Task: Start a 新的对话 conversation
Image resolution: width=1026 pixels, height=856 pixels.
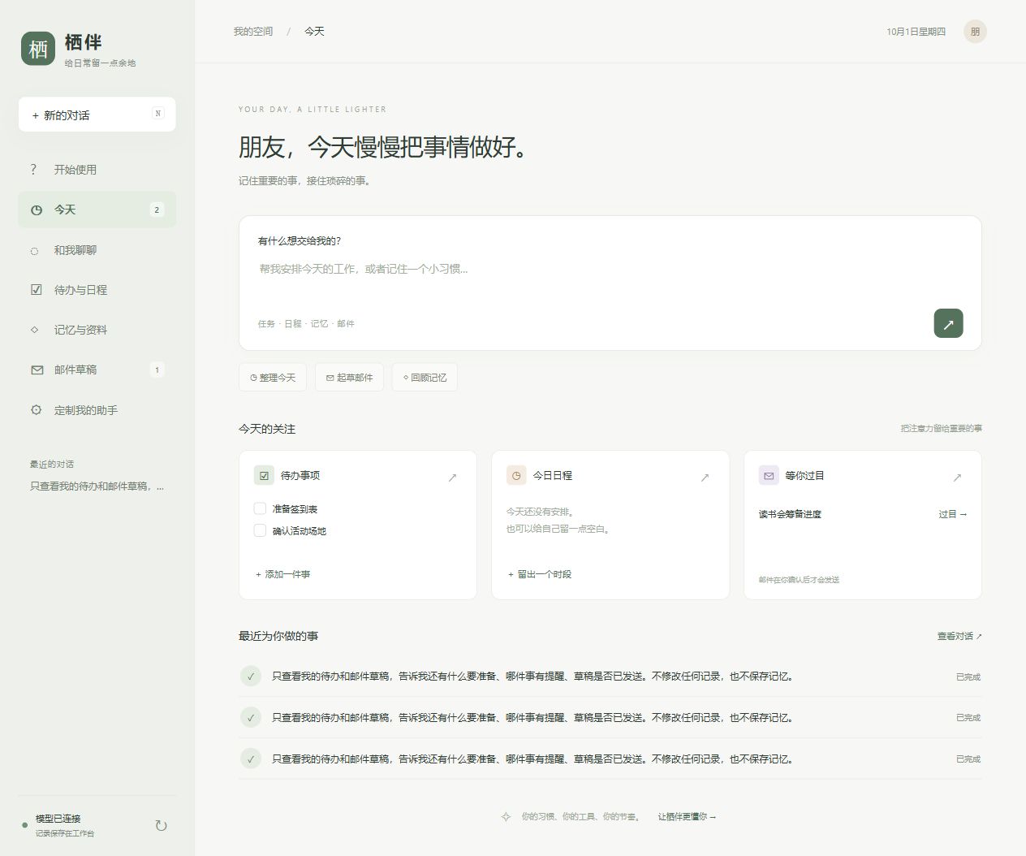Action: tap(97, 115)
